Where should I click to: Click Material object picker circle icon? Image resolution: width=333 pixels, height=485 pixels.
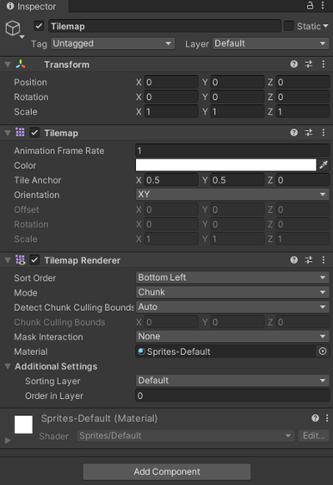coord(323,351)
